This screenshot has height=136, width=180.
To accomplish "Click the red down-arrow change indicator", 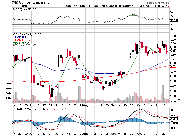I will tap(168, 6).
